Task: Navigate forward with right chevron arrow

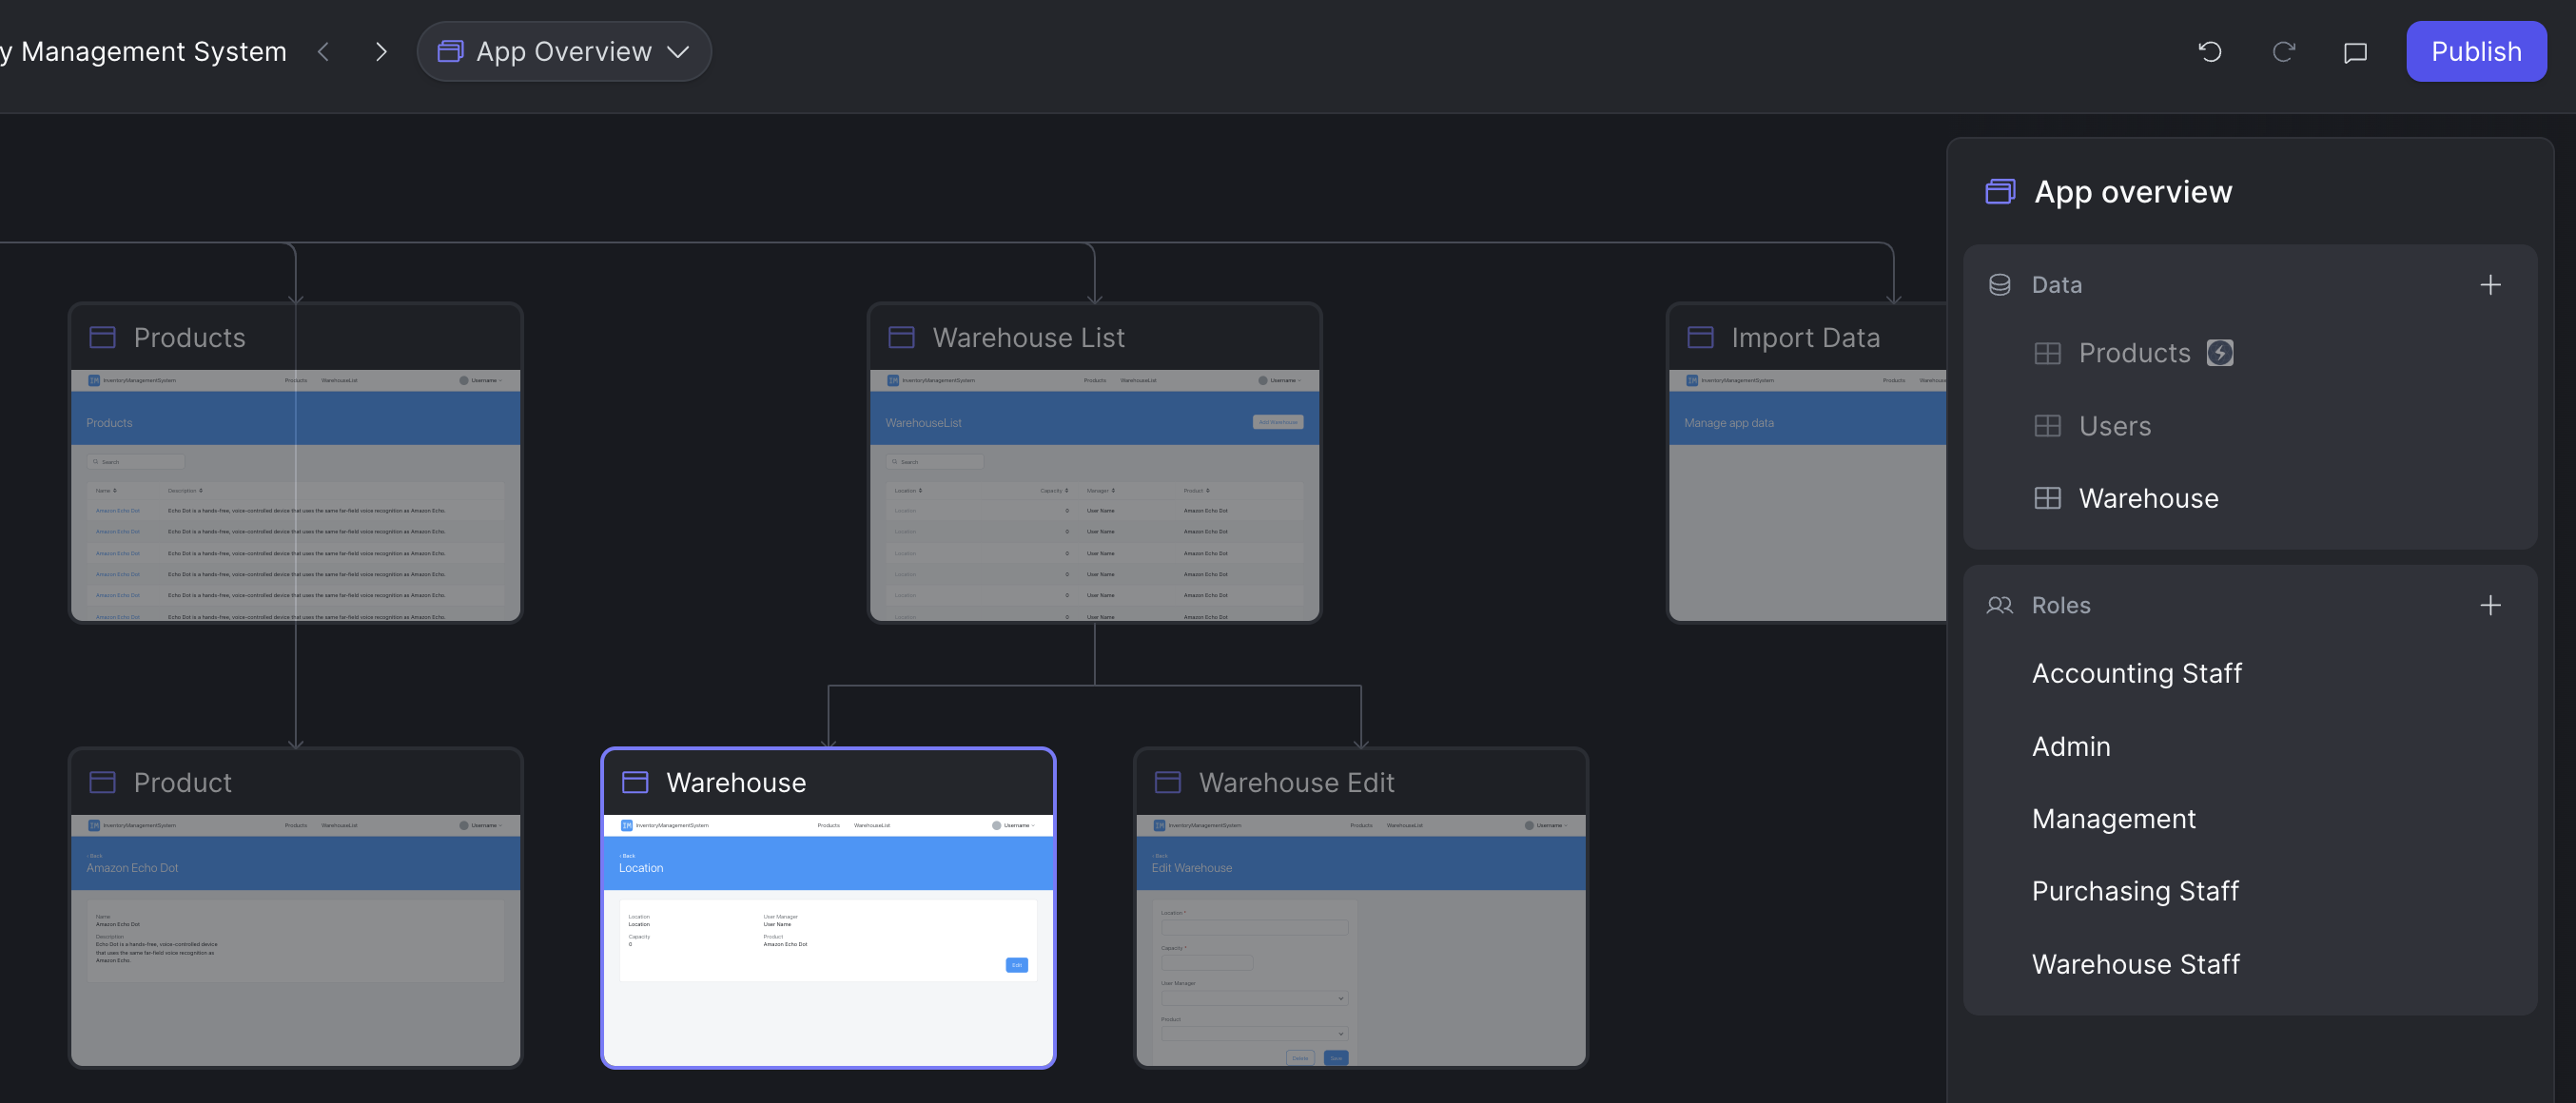Action: pos(381,52)
